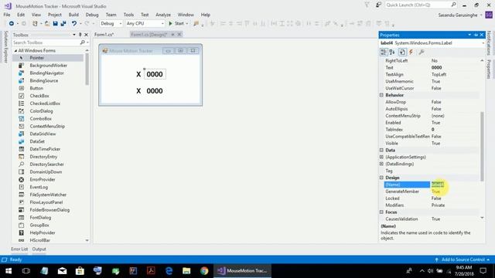Collapse the Design property category

381,178
